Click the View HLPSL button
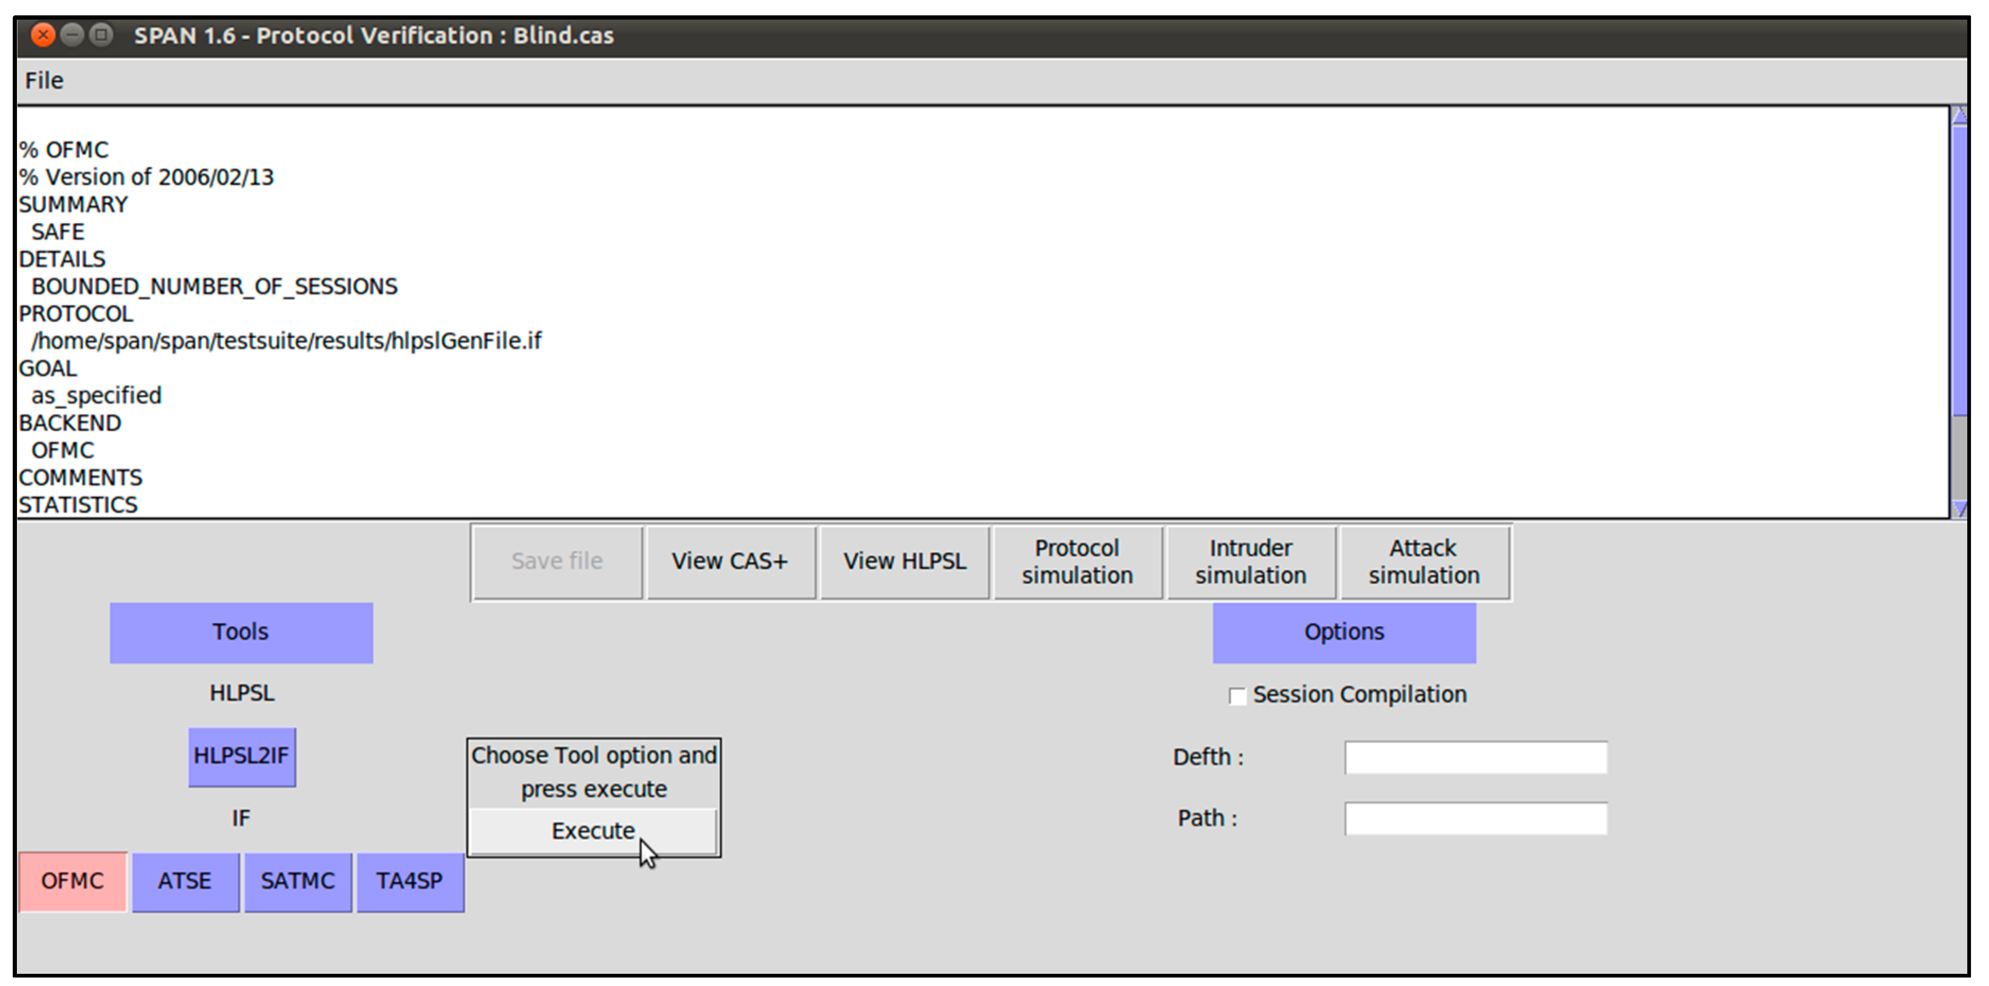Image resolution: width=1989 pixels, height=986 pixels. [904, 561]
